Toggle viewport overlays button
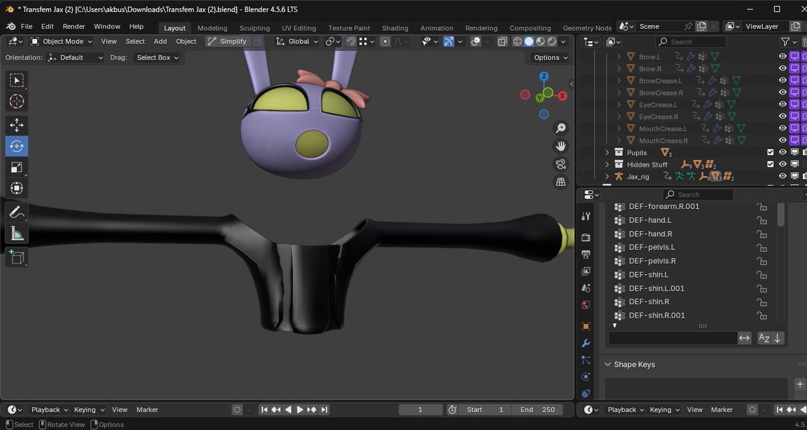The height and width of the screenshot is (430, 807). [x=475, y=41]
